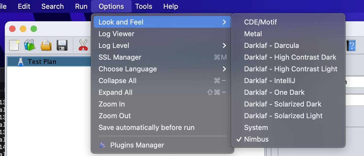Click the Look and Feel submenu arrow
This screenshot has height=156, width=364.
point(224,22)
